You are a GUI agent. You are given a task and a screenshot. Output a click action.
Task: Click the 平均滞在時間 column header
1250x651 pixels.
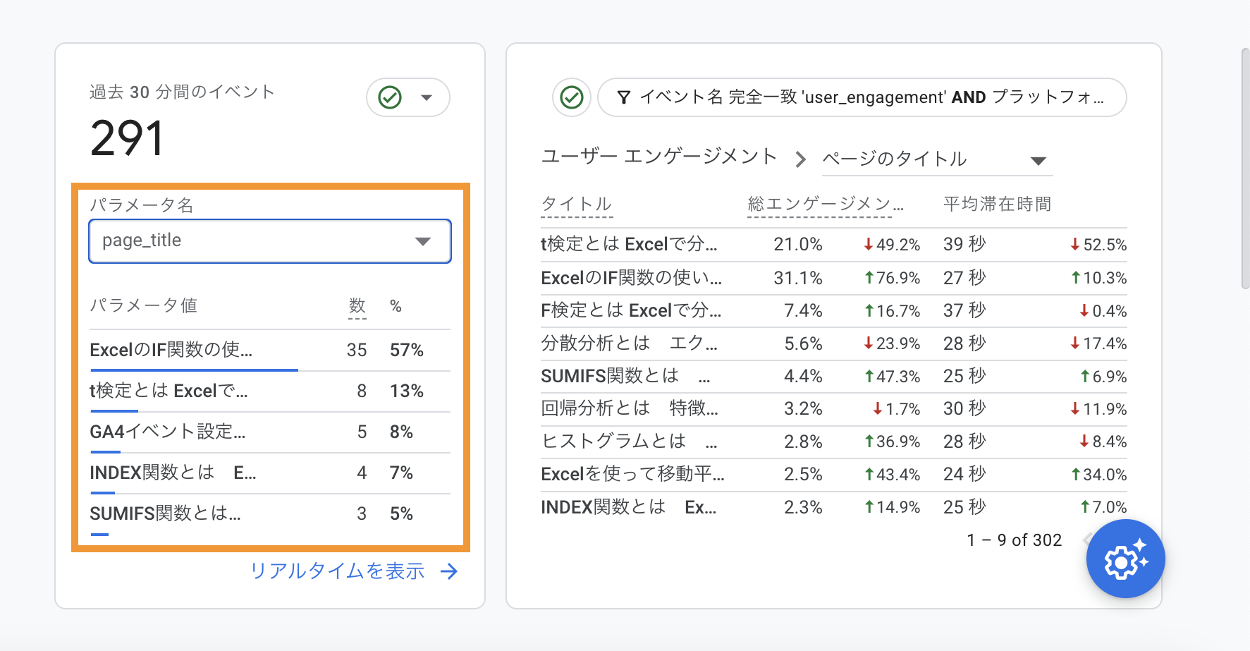[995, 204]
